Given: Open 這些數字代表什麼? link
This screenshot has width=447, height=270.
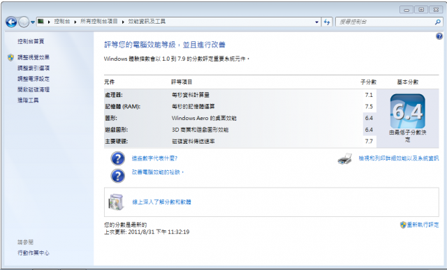Looking at the screenshot, I should pos(154,158).
